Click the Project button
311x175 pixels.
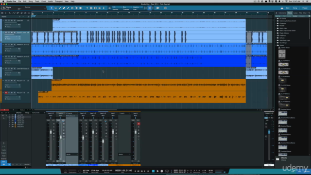pos(305,8)
